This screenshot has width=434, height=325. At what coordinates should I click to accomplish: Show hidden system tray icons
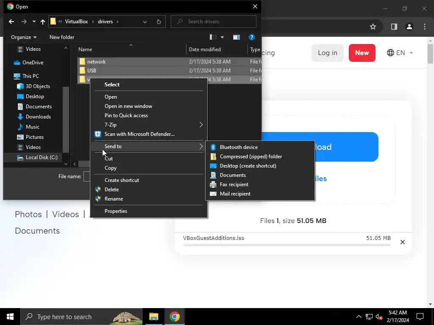point(359,317)
